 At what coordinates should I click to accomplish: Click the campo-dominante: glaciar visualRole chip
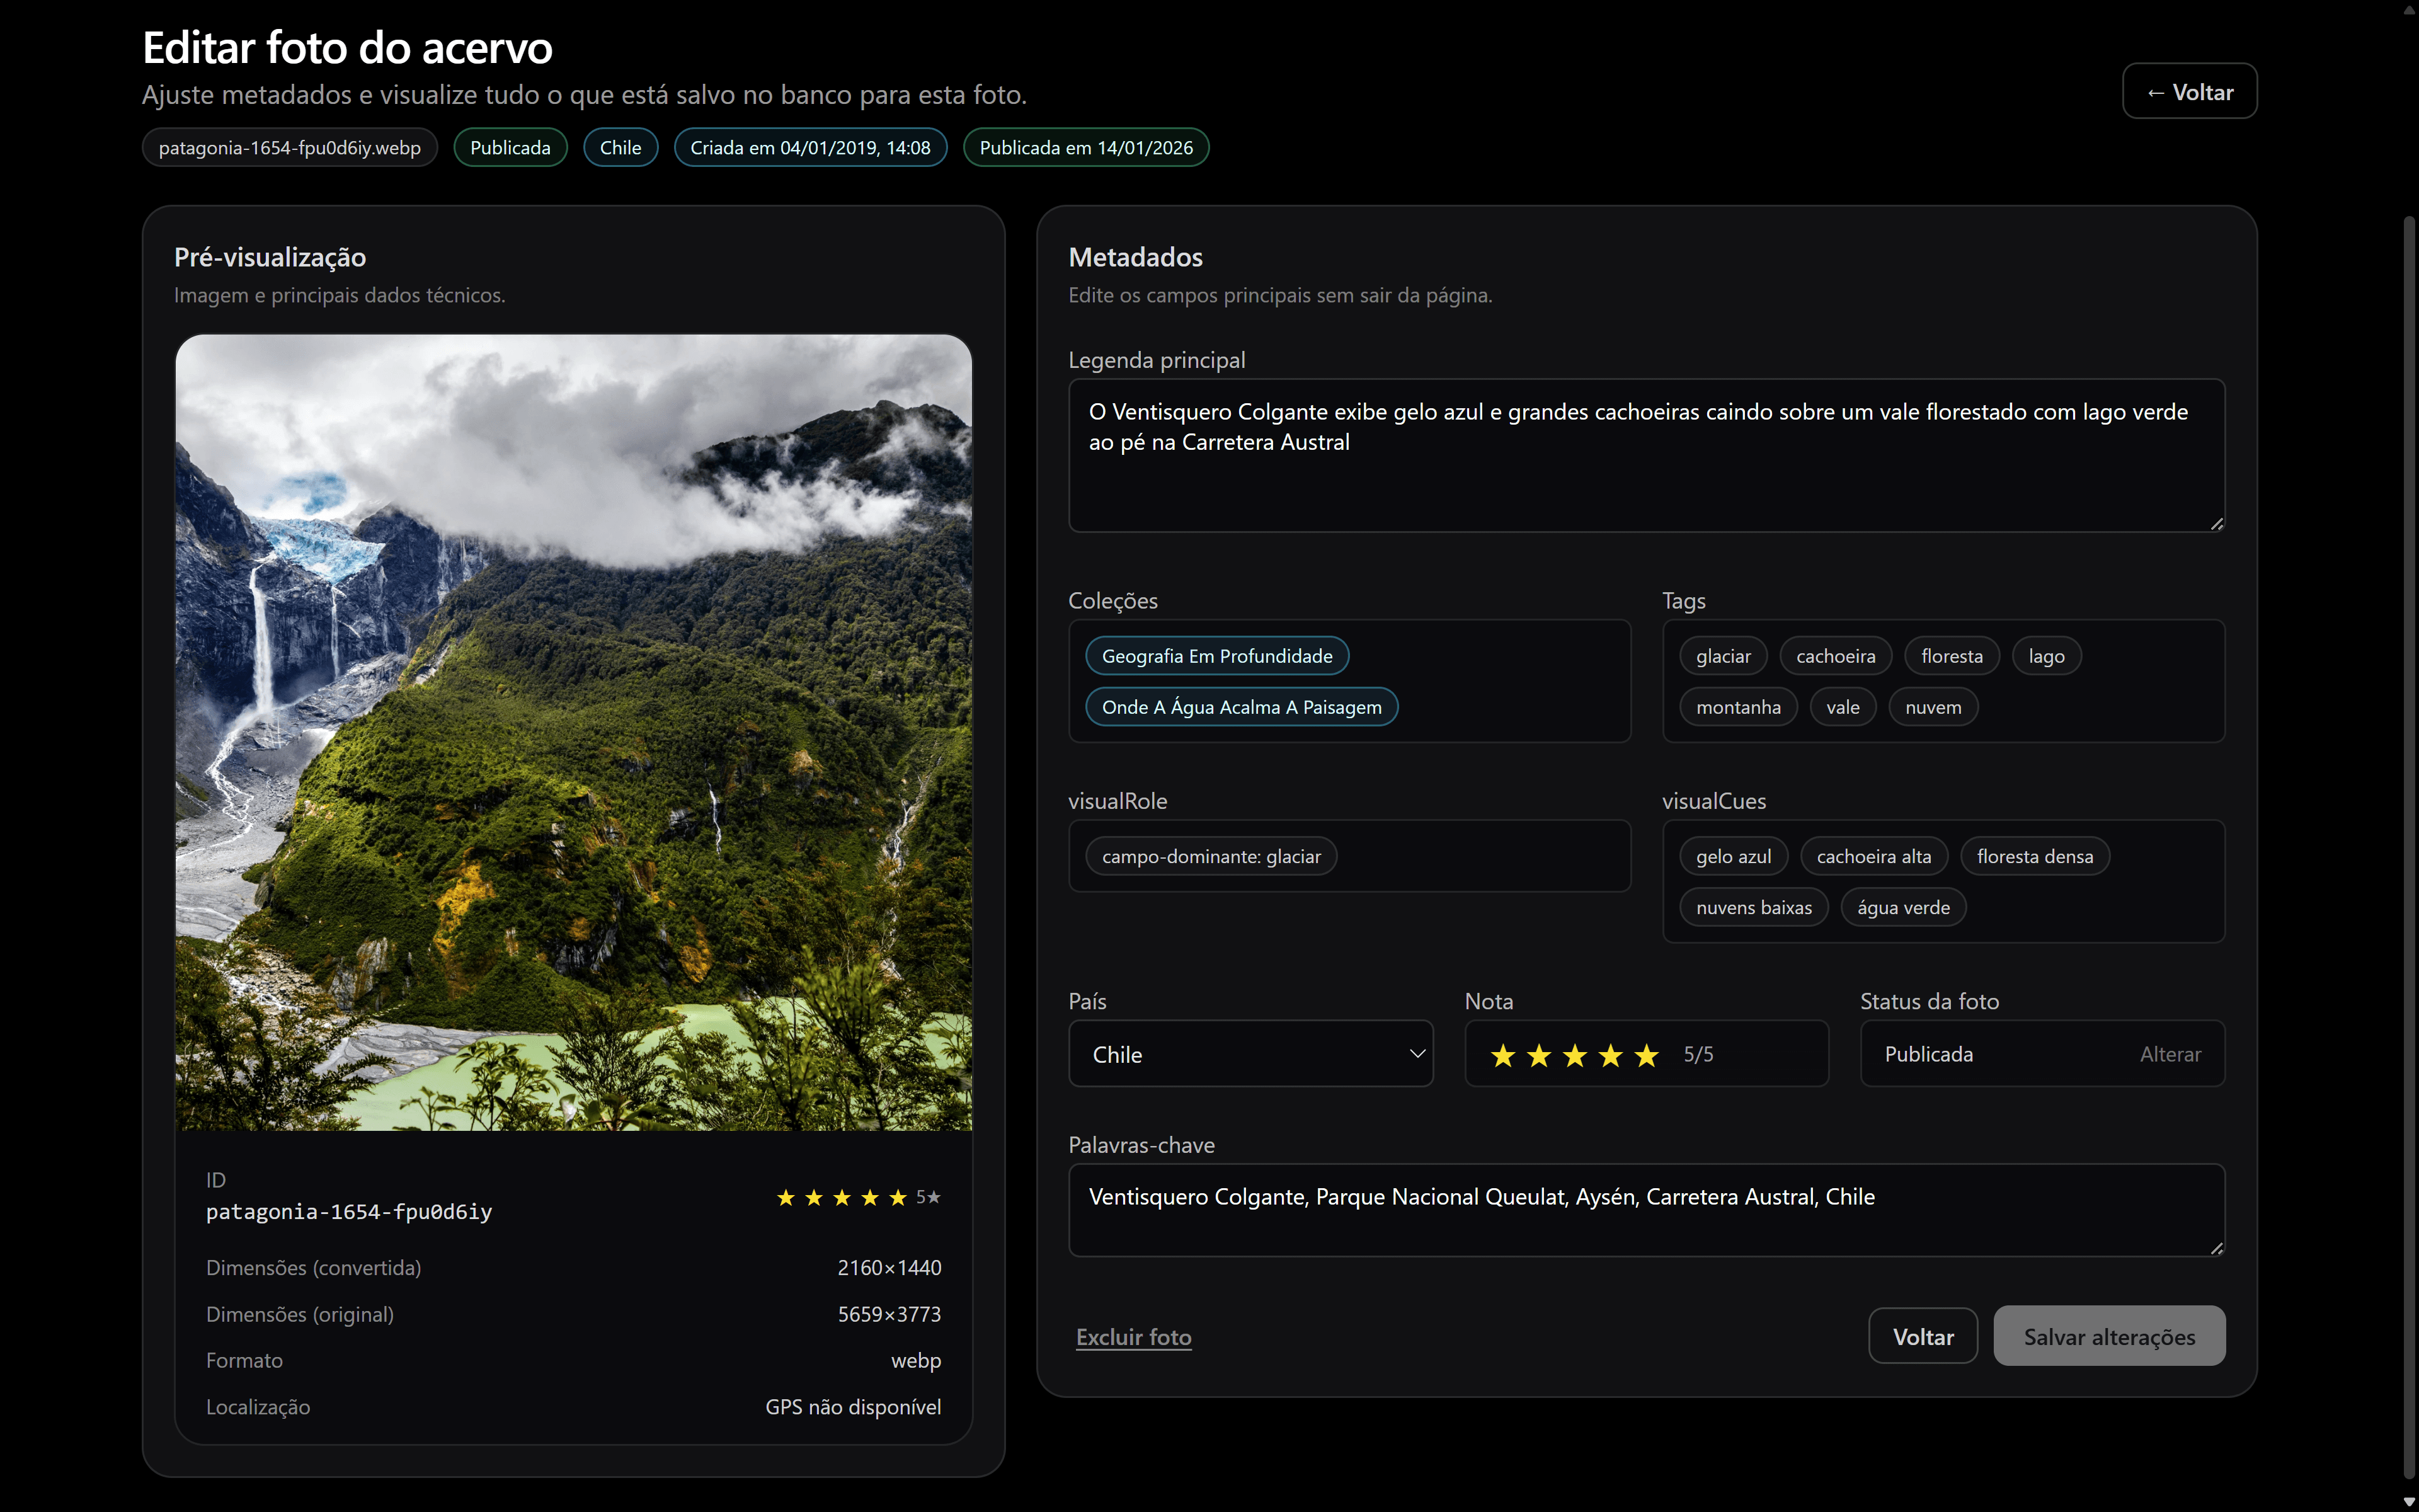pos(1211,856)
